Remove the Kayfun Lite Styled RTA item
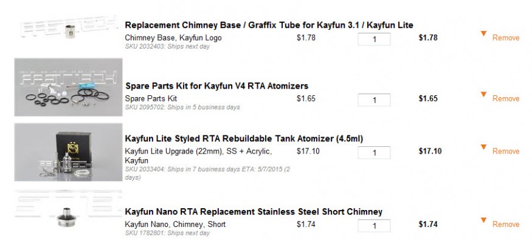 pyautogui.click(x=506, y=151)
